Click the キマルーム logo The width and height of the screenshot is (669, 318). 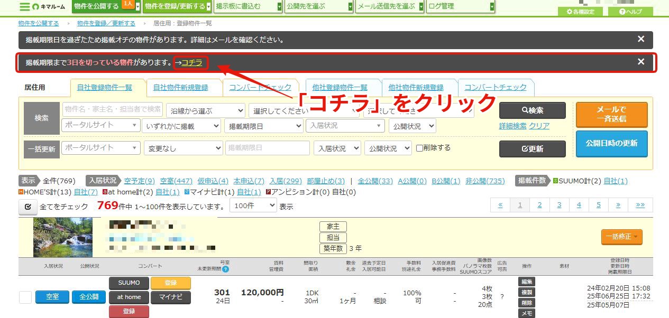pyautogui.click(x=48, y=7)
